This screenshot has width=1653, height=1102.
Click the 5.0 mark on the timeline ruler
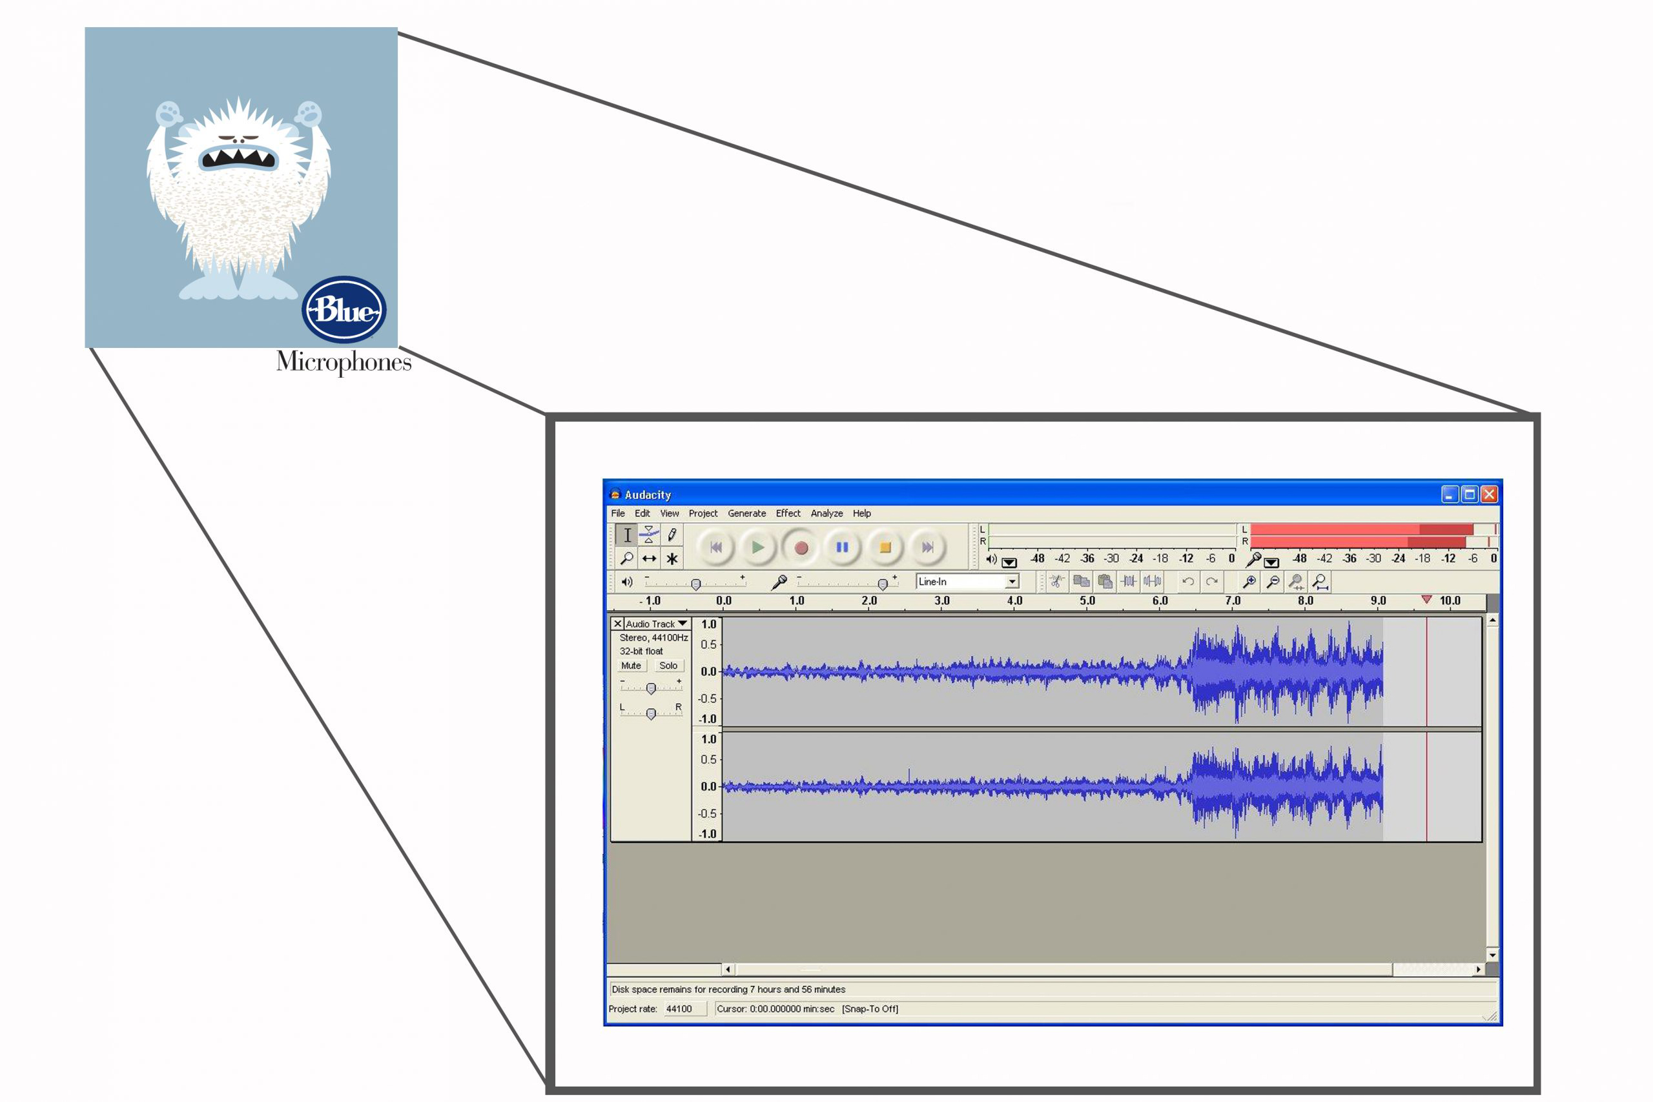click(x=1087, y=601)
